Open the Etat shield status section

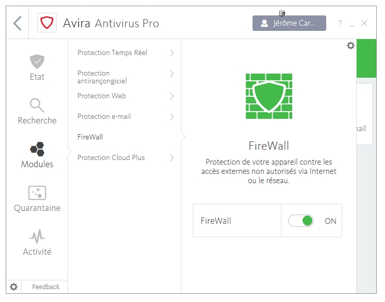37,68
